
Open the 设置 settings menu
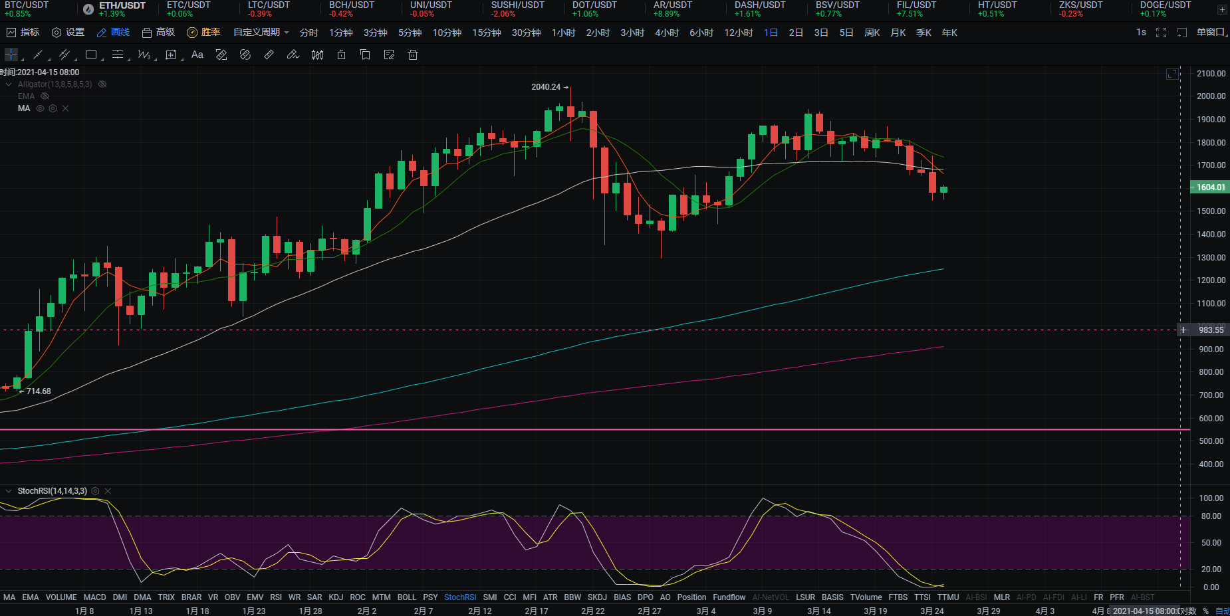[x=68, y=33]
